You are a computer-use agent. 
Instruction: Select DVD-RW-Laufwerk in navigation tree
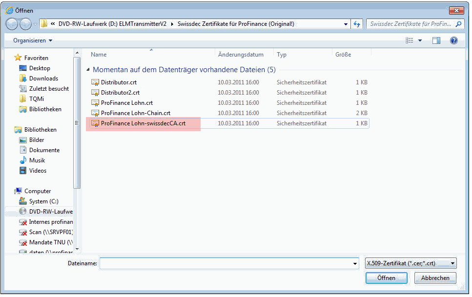(x=50, y=212)
